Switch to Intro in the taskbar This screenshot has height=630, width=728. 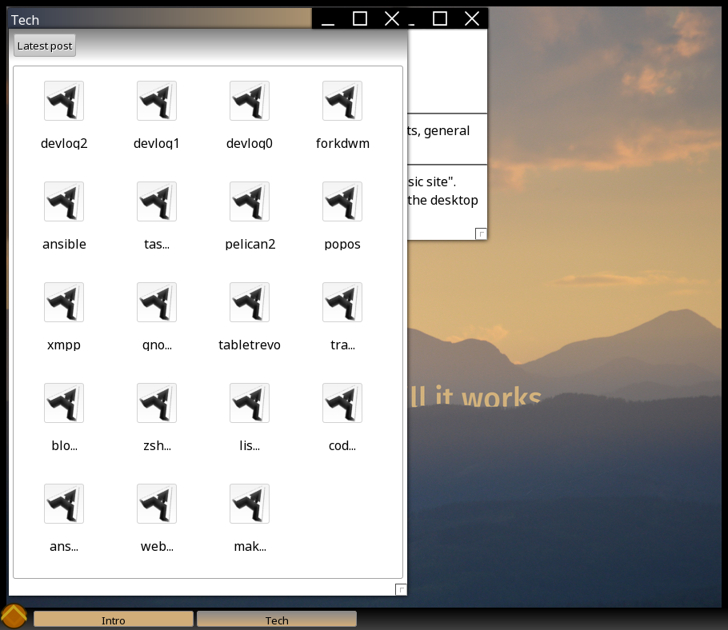[x=114, y=620]
